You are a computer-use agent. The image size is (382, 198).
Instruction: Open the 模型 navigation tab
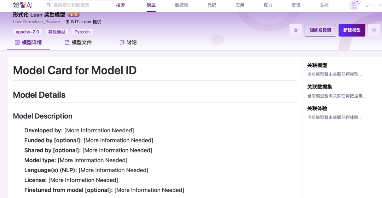151,5
